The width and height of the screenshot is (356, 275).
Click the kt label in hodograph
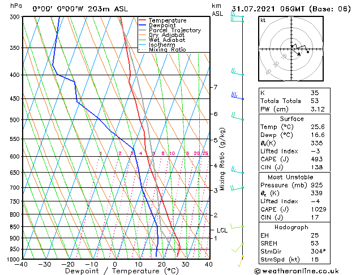click(263, 20)
